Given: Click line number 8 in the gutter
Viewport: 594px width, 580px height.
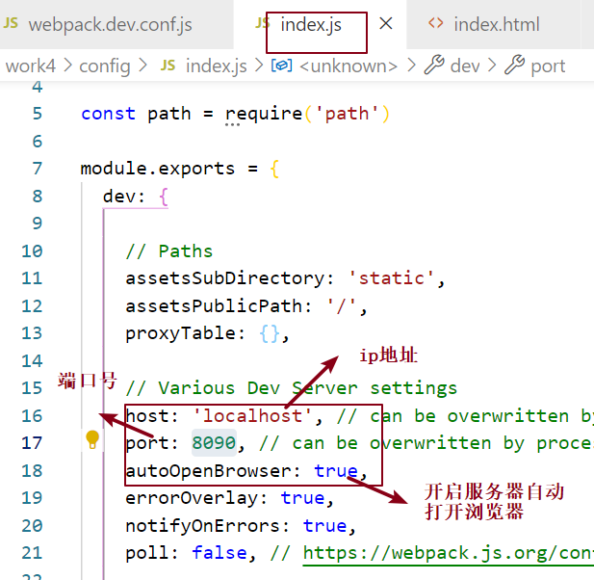Looking at the screenshot, I should 38,196.
